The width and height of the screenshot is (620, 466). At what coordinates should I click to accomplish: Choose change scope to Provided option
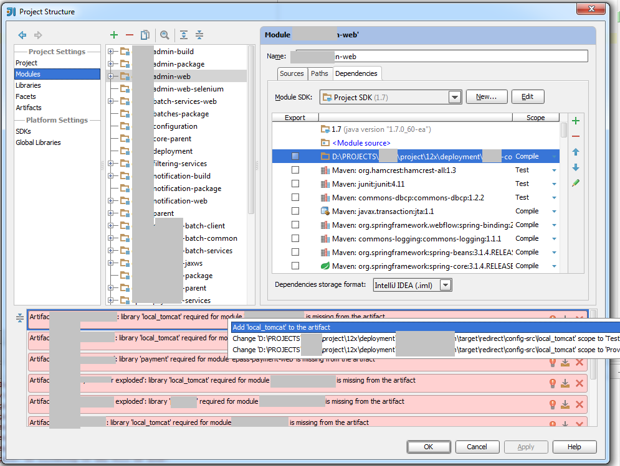click(426, 350)
